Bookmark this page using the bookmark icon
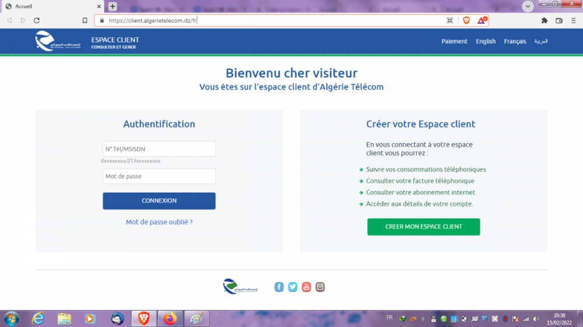 click(x=85, y=20)
